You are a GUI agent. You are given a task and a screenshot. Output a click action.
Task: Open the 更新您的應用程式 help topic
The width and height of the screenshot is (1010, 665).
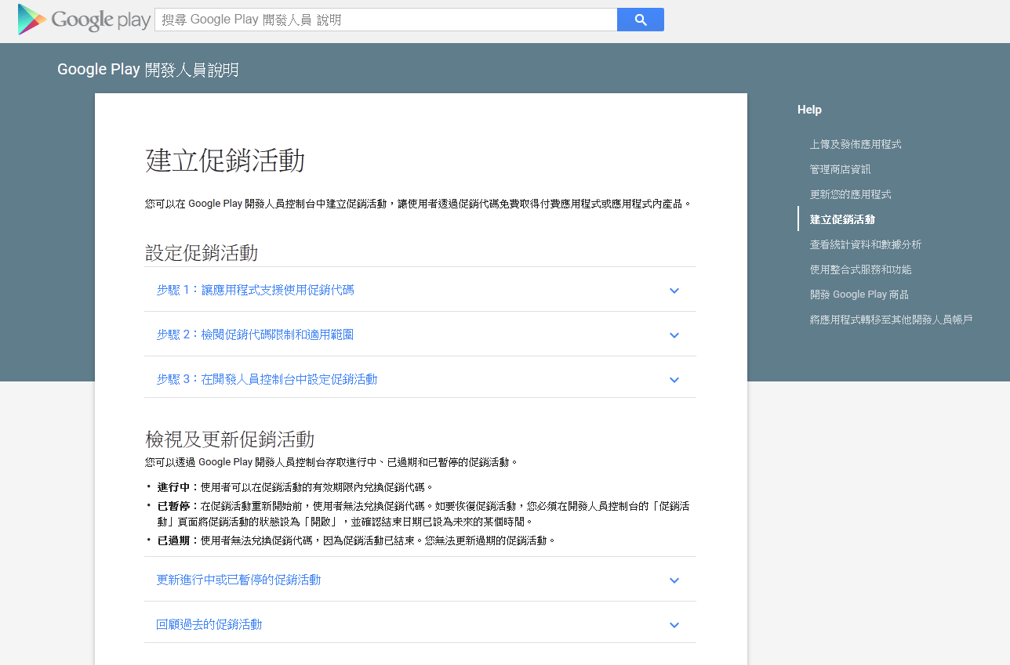849,193
